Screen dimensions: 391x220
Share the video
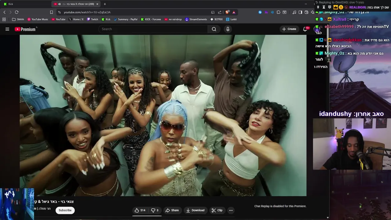click(172, 210)
